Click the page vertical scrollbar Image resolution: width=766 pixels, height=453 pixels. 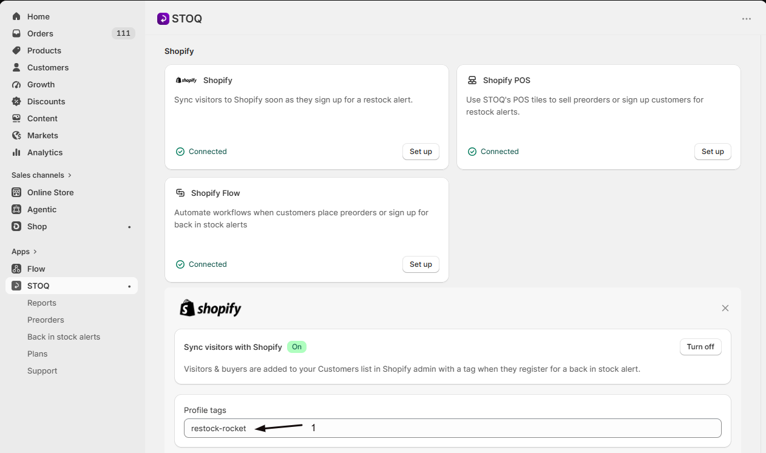763,243
